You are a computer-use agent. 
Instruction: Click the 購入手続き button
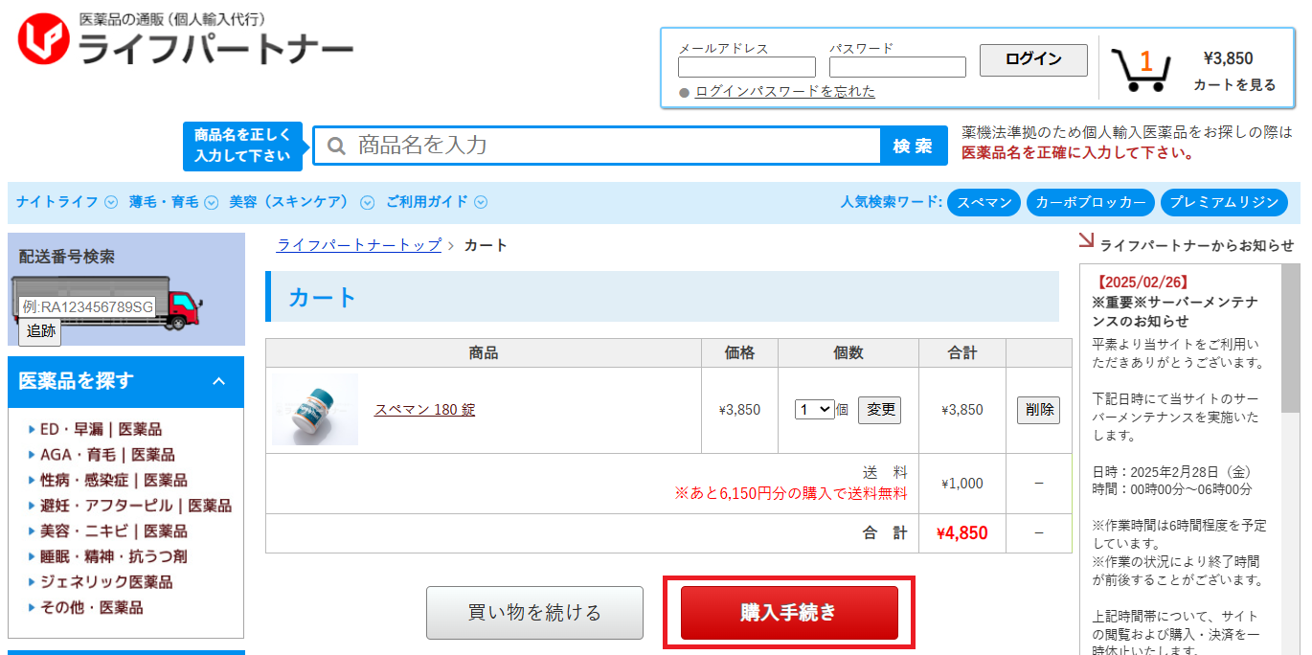point(789,613)
